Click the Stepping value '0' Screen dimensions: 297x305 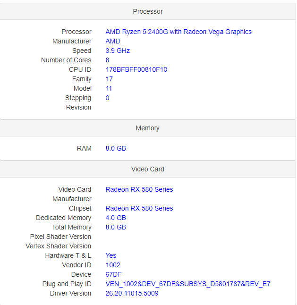107,98
